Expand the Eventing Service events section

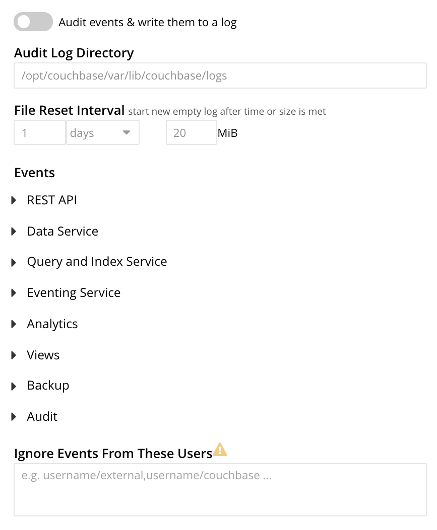13,292
